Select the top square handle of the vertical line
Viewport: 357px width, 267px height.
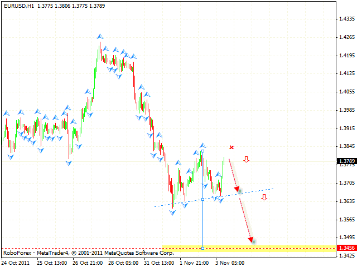pyautogui.click(x=202, y=151)
